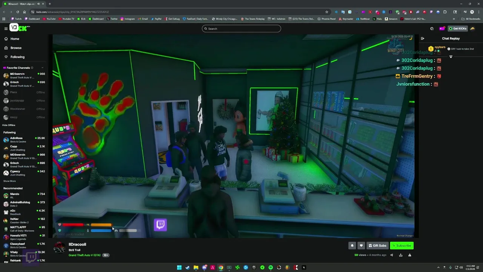This screenshot has height=272, width=483.
Task: Open the user profile avatar menu
Action: pyautogui.click(x=472, y=29)
